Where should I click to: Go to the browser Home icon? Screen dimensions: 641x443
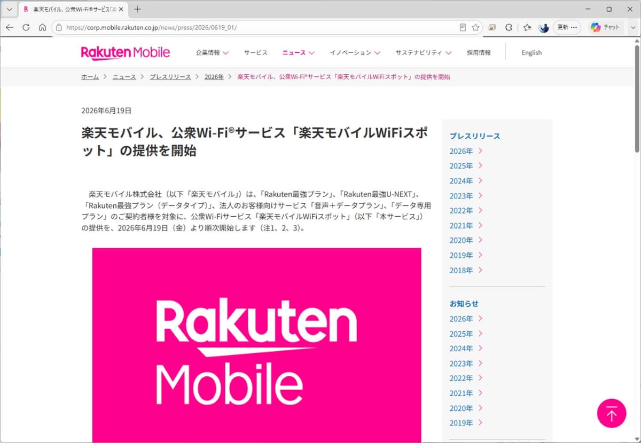pos(42,28)
